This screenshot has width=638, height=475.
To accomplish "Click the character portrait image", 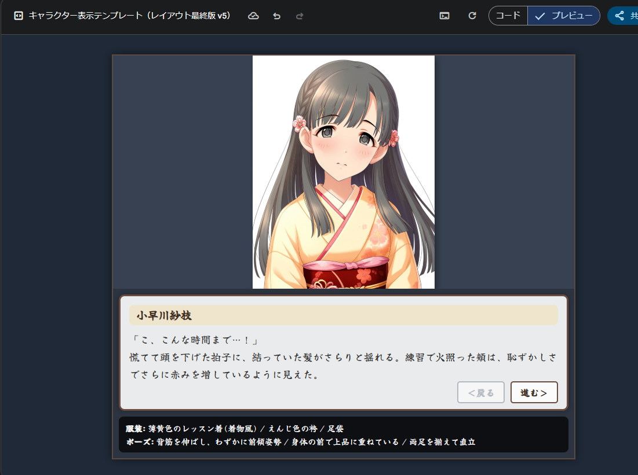I will tap(344, 172).
